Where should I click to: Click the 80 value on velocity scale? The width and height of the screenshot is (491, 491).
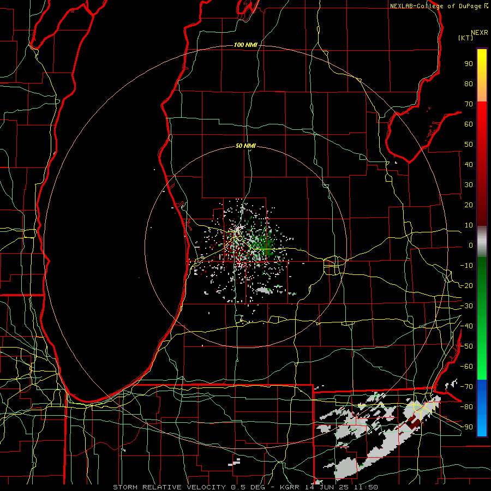point(469,84)
